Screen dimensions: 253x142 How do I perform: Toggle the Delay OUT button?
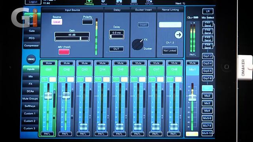(x=116, y=49)
